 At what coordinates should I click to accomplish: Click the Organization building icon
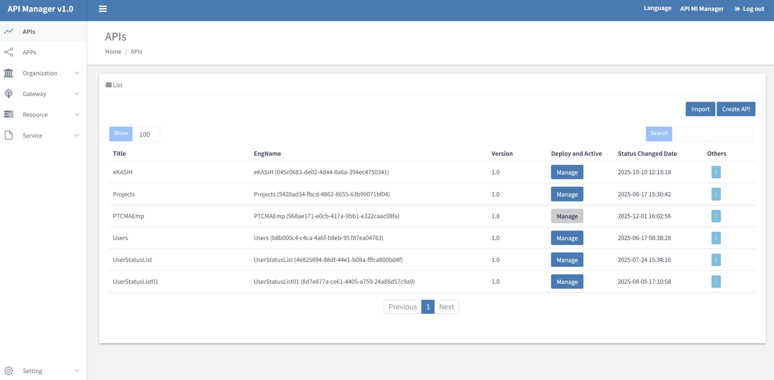pos(9,73)
